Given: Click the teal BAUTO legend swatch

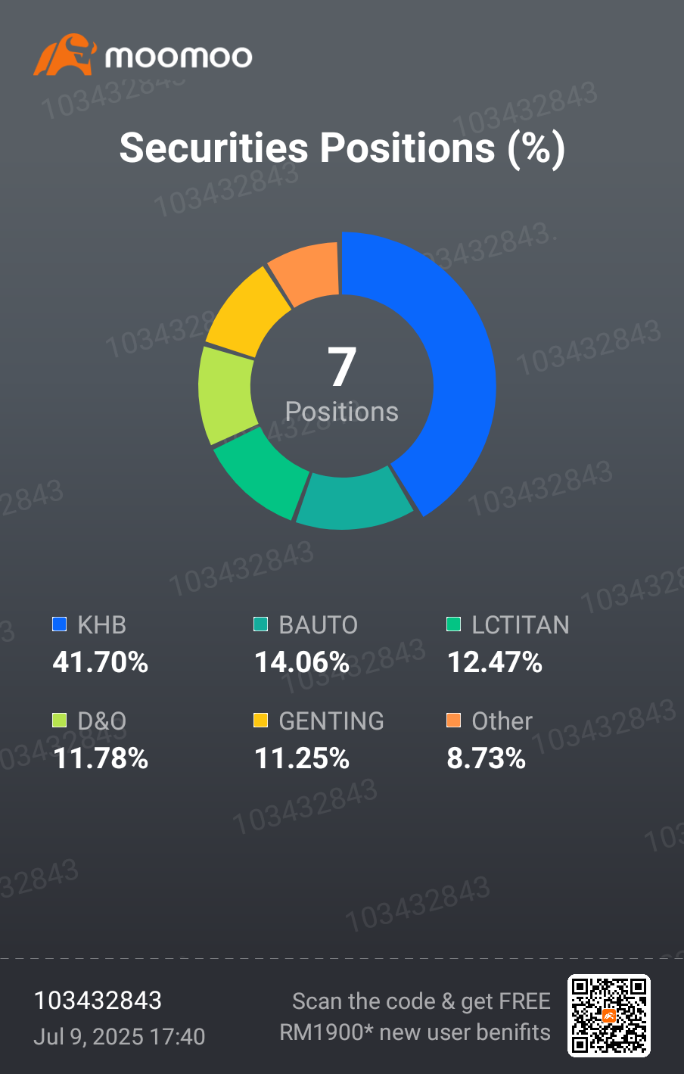Looking at the screenshot, I should [x=260, y=624].
